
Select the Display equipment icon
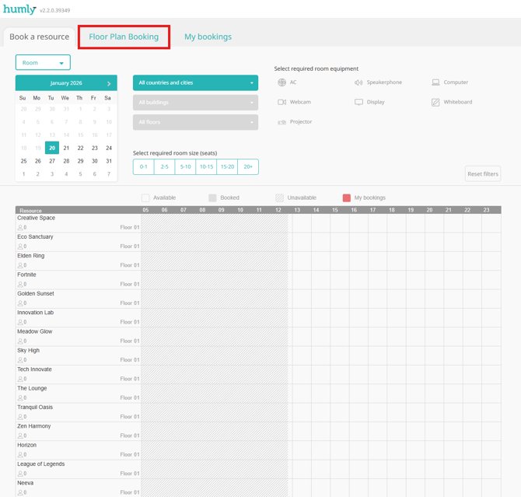pos(358,102)
